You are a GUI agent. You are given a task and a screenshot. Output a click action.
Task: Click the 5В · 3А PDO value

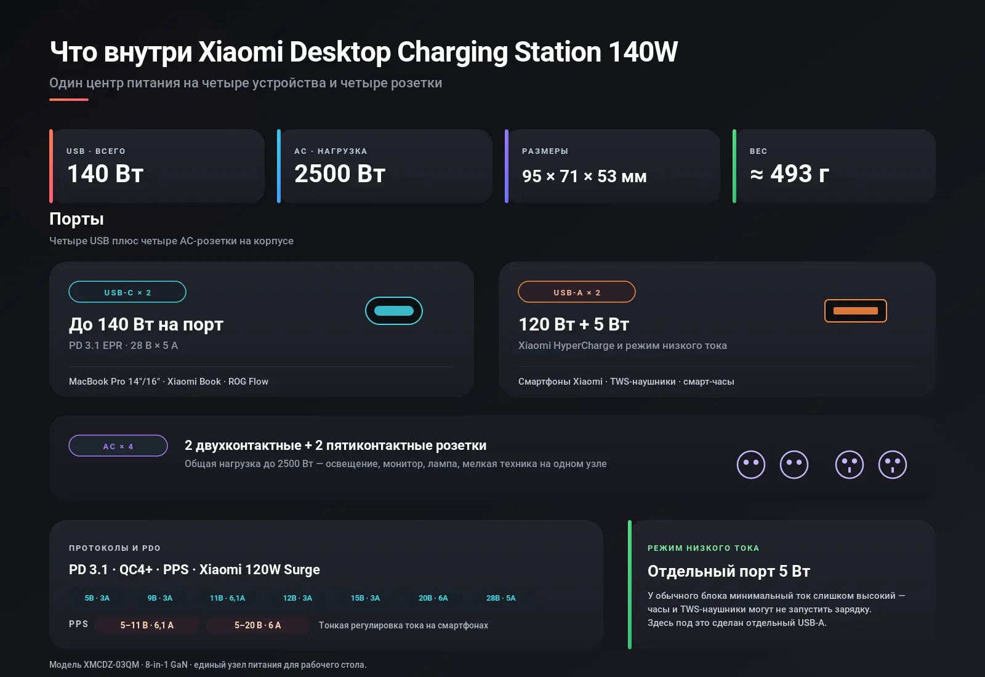(x=97, y=598)
